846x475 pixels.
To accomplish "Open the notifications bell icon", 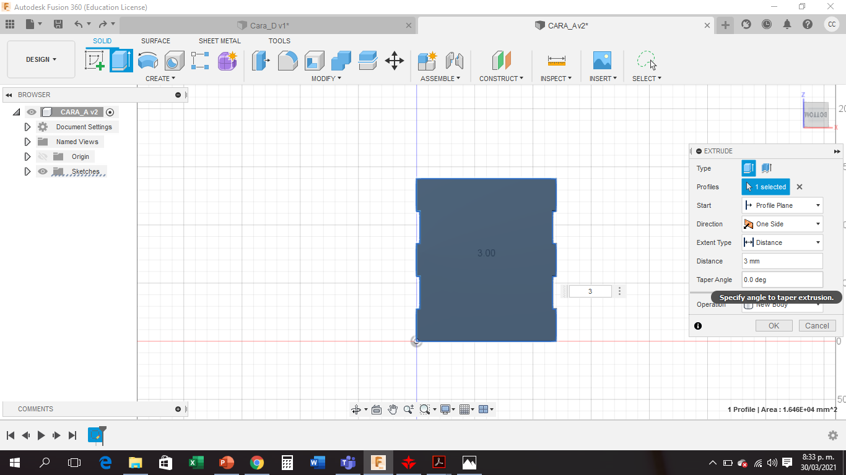I will pos(787,25).
